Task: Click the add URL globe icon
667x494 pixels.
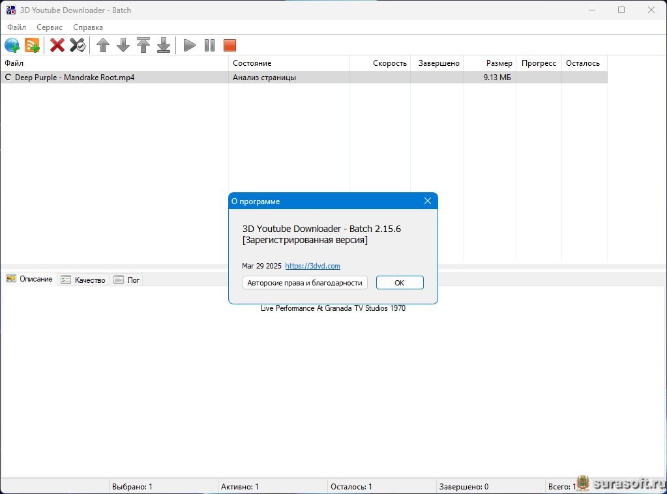Action: coord(12,45)
